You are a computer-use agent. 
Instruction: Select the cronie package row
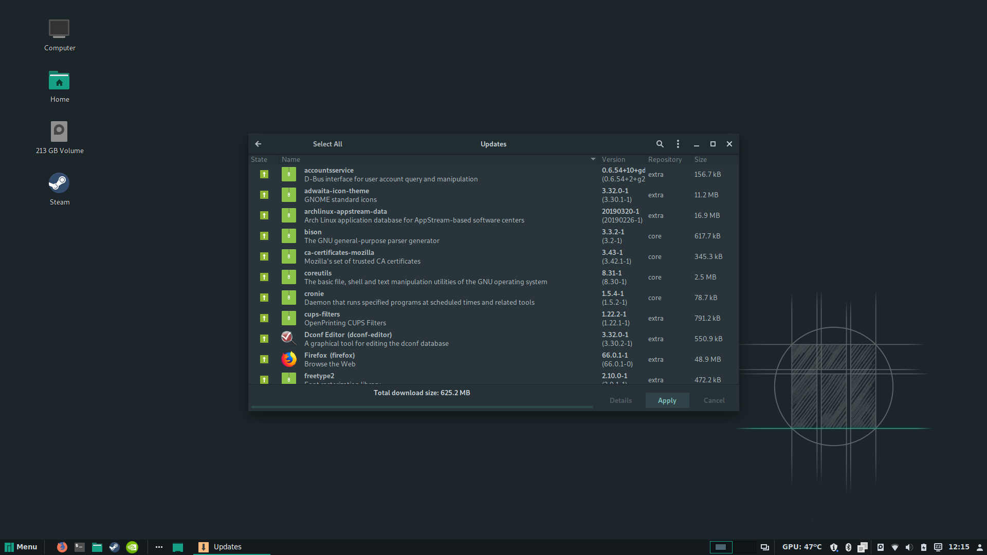point(493,298)
